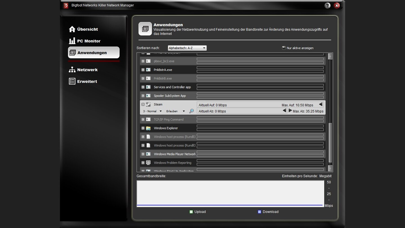Click the 'Max. Ab: 35.25 Mbps' value
Viewport: 405px width, 228px height.
[308, 111]
